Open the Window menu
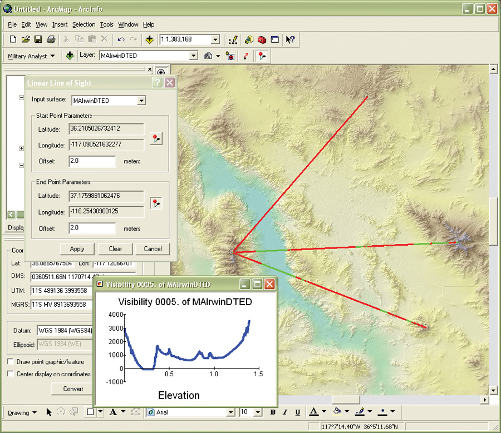 (128, 24)
